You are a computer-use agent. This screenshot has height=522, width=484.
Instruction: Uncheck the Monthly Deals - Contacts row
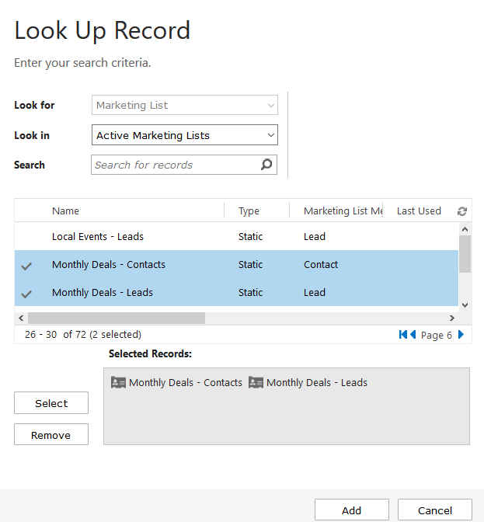[26, 265]
